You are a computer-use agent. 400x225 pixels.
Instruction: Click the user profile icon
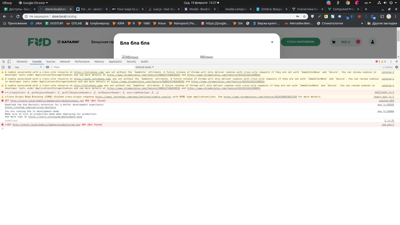(x=372, y=42)
